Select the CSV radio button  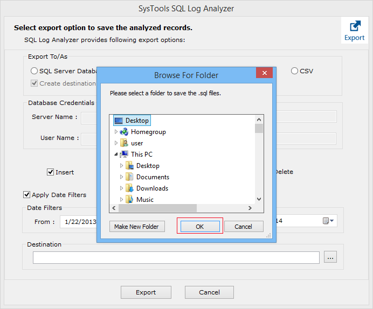click(x=294, y=71)
